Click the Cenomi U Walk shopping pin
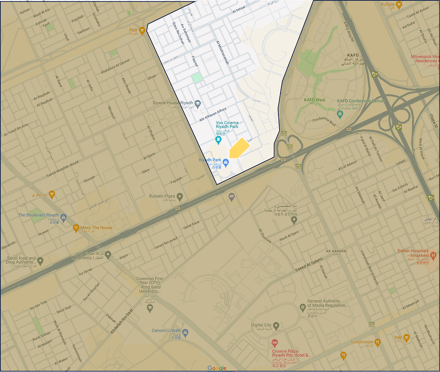 (185, 333)
